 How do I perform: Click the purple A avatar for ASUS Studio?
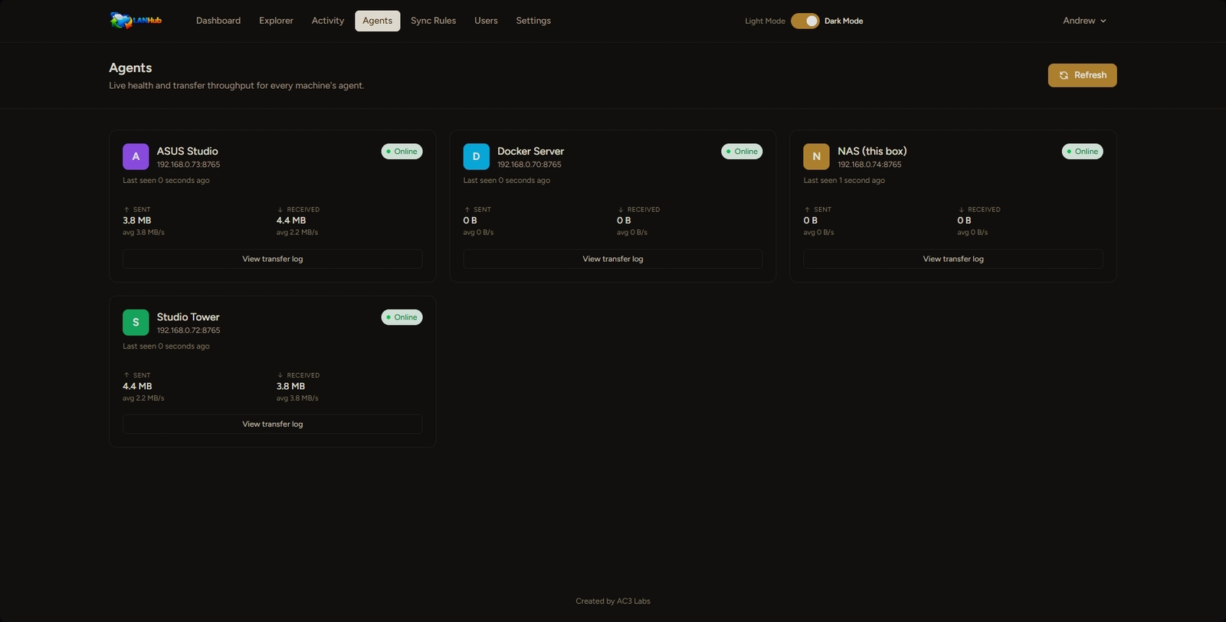[x=136, y=156]
